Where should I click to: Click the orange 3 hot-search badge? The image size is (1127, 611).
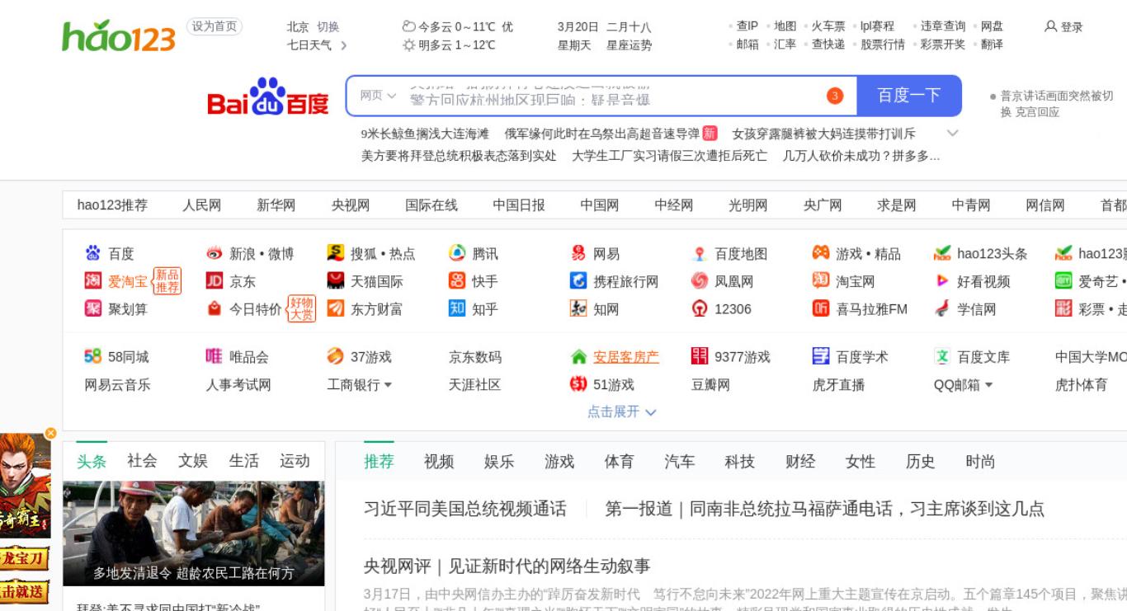click(x=835, y=96)
